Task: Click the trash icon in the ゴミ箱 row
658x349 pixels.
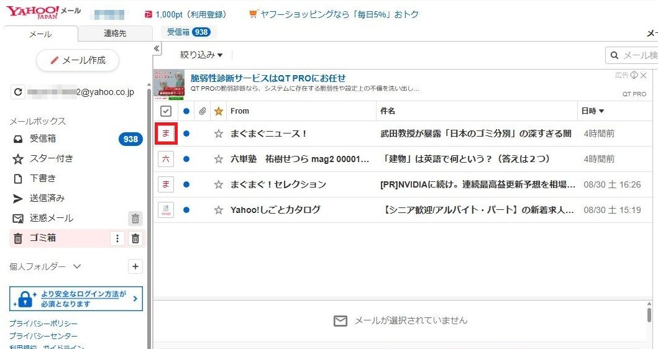Action: coord(135,238)
